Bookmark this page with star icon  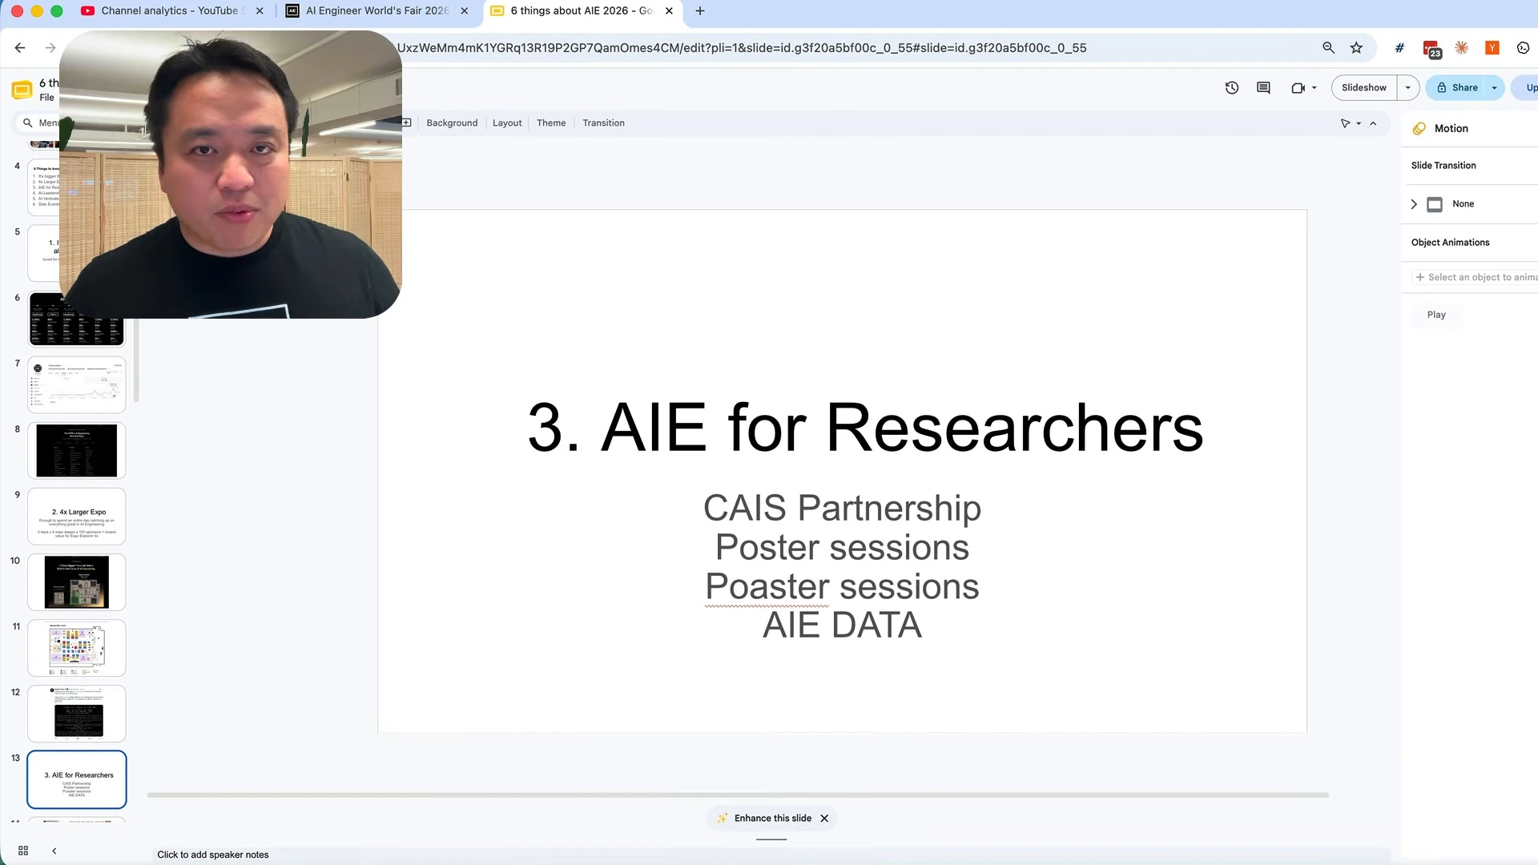(1356, 48)
